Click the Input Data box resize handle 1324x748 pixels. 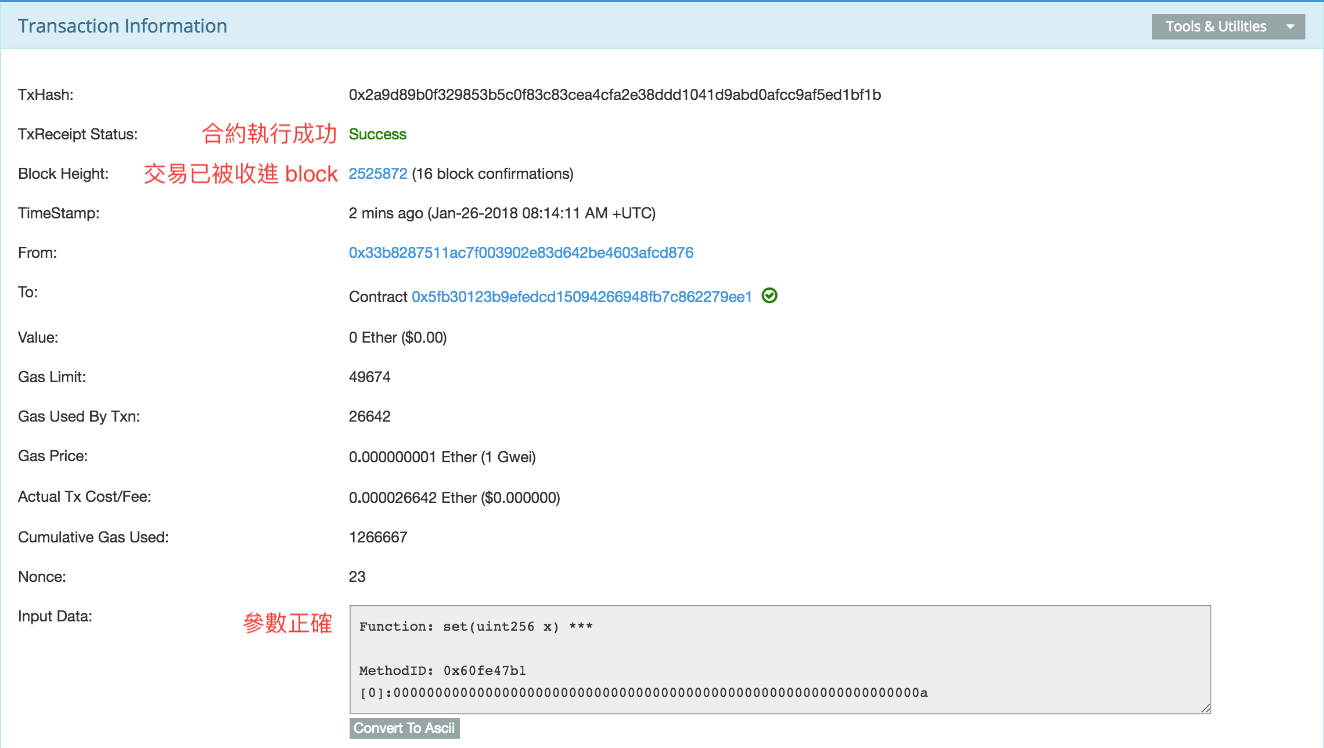pos(1206,708)
